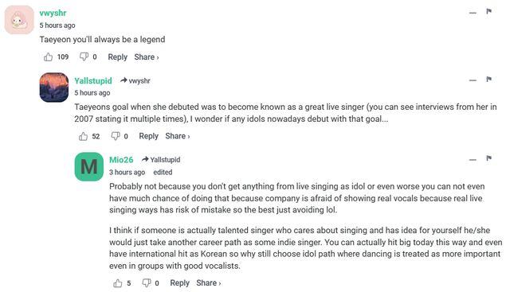Dislike Yallstupid's reply via thumbs-down icon
Image resolution: width=510 pixels, height=292 pixels.
pyautogui.click(x=115, y=136)
